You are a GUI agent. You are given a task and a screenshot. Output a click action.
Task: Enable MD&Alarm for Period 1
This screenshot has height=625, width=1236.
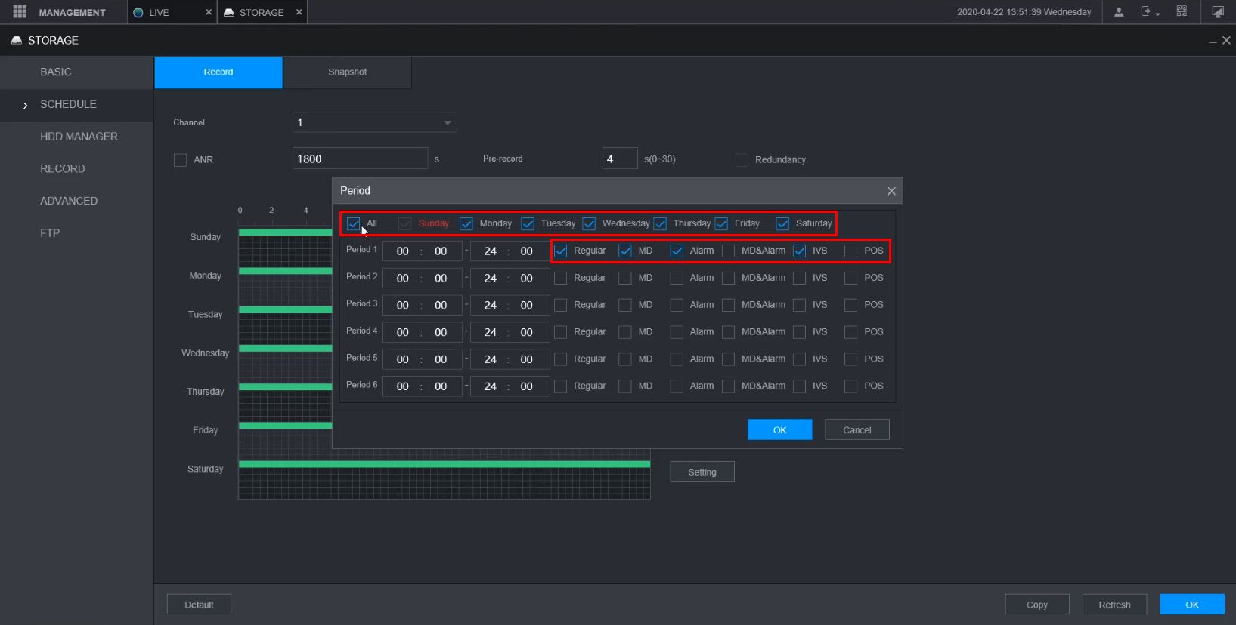[729, 251]
